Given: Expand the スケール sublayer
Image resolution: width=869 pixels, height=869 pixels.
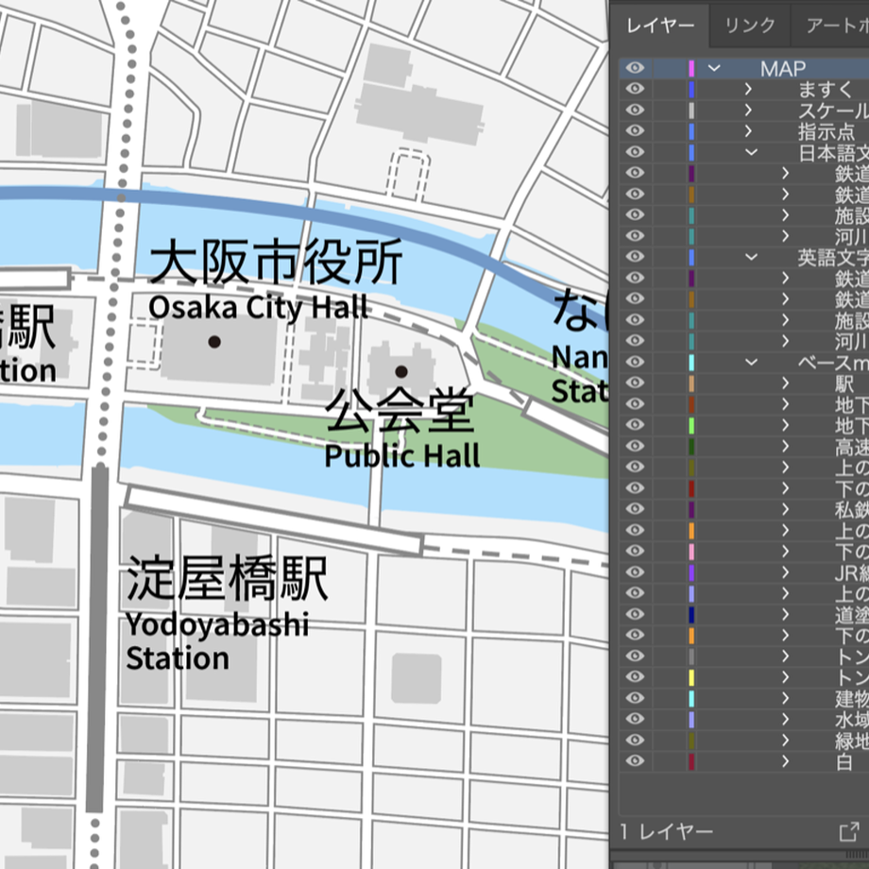Looking at the screenshot, I should coord(749,110).
